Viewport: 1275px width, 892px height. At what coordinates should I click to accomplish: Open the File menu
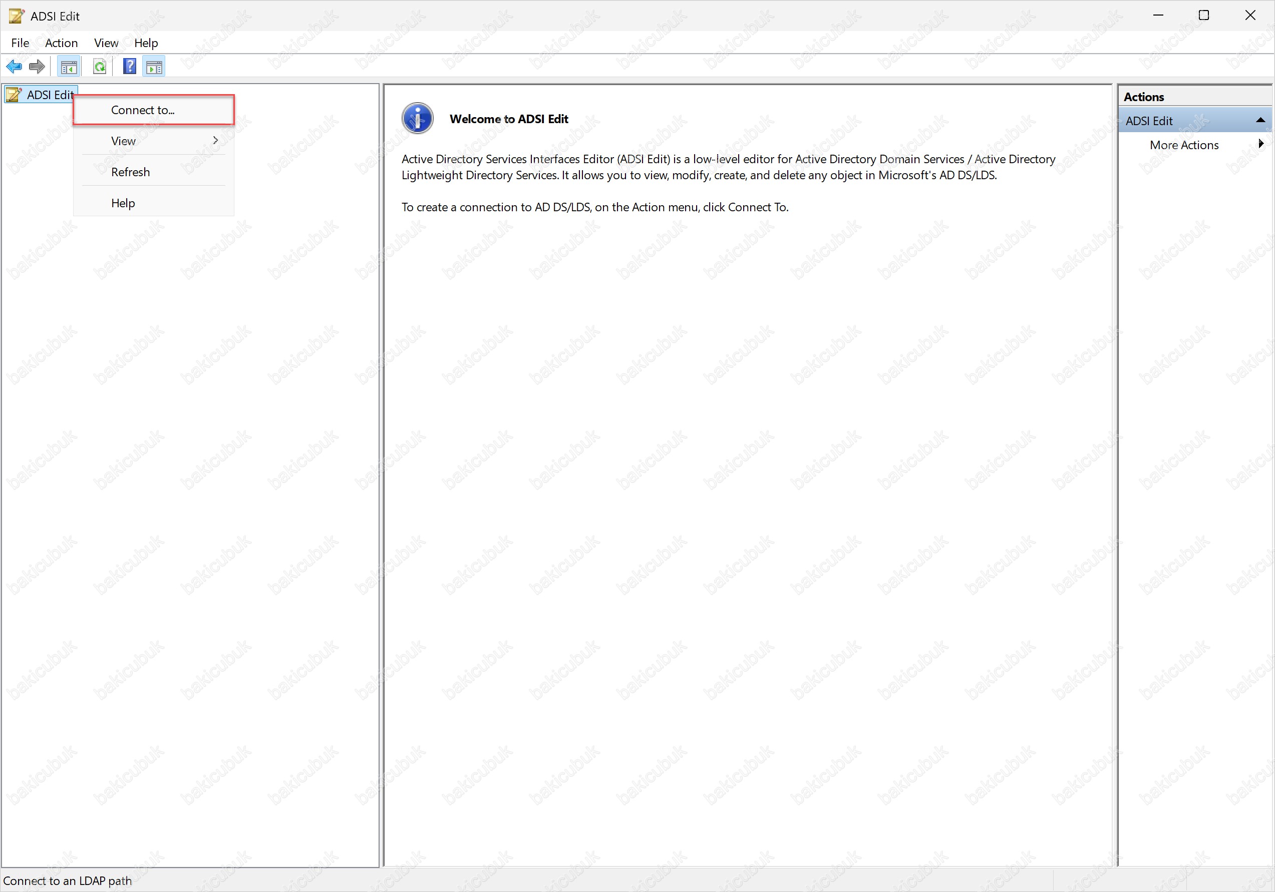(x=20, y=43)
